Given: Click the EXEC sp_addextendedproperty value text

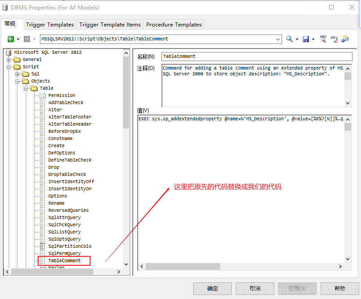Looking at the screenshot, I should (x=240, y=119).
